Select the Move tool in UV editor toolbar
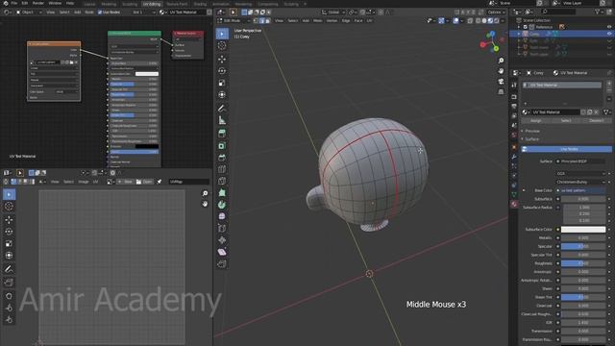 pyautogui.click(x=9, y=220)
